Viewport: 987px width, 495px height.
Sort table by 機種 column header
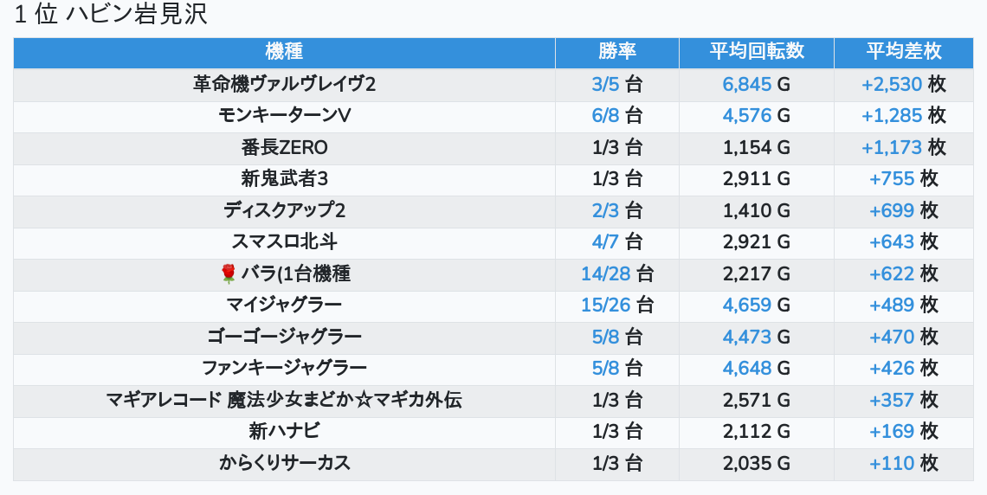pyautogui.click(x=284, y=52)
